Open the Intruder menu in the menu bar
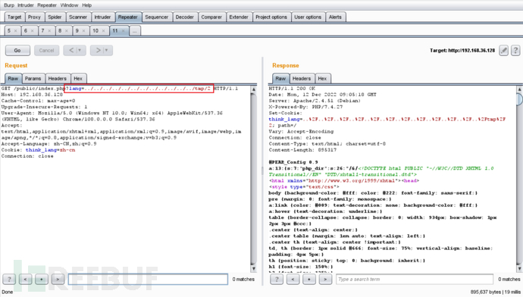The image size is (523, 297). point(26,5)
